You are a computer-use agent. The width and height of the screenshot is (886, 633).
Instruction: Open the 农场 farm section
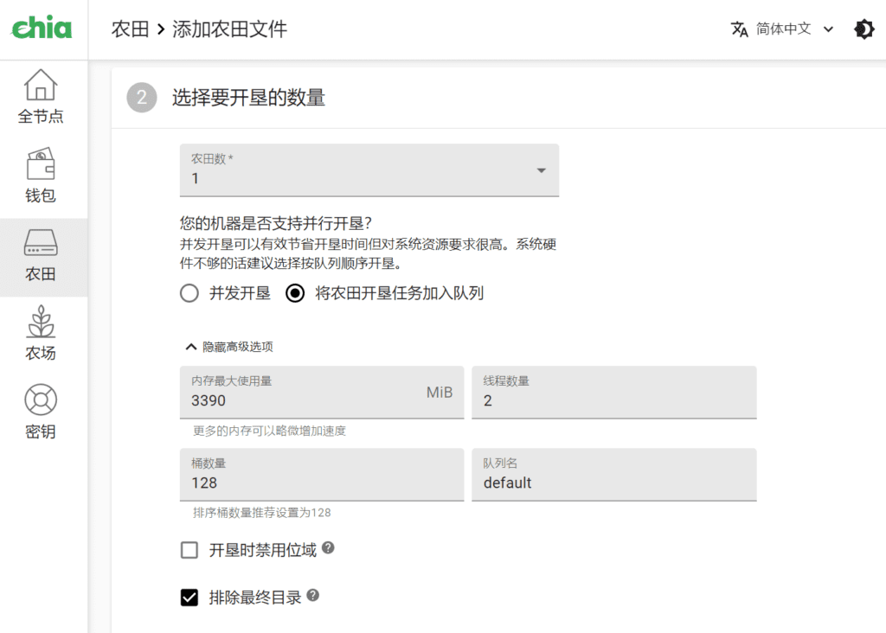41,334
